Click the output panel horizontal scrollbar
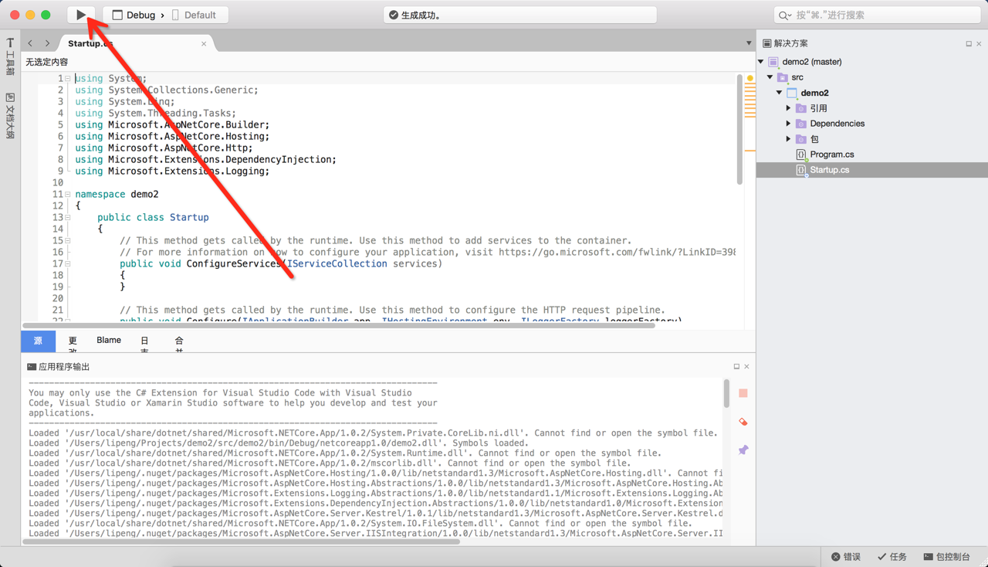 [242, 542]
